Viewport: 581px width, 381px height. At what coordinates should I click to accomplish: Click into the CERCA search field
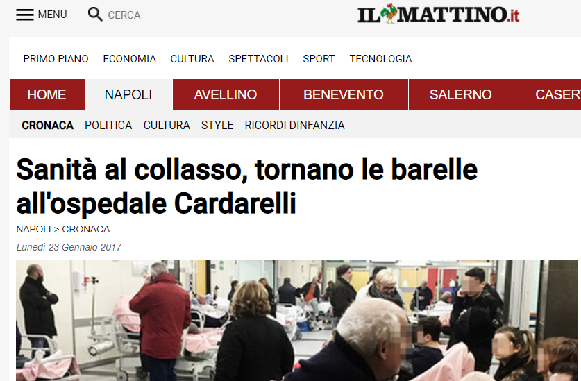click(x=124, y=15)
